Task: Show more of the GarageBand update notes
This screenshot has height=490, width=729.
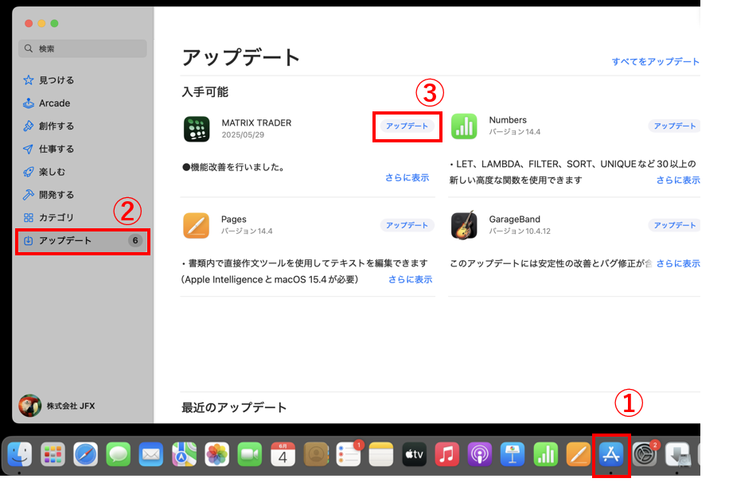Action: click(x=678, y=263)
